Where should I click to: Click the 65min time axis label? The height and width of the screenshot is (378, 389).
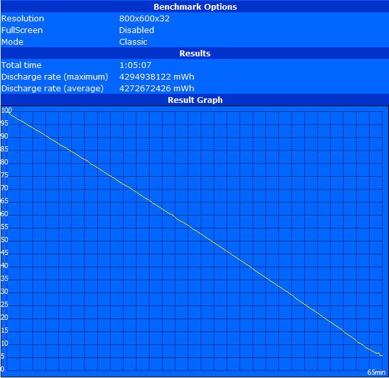pos(376,372)
